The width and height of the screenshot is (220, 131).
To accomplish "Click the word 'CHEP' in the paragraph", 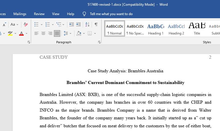I will [x=197, y=102].
